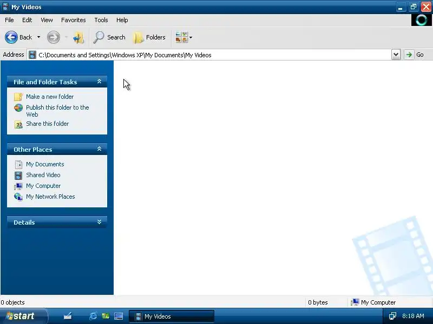Click the blue Back arrow button
Screen dimensions: 433x324
coord(11,37)
